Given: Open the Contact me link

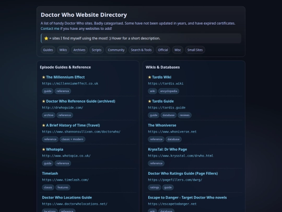Looking at the screenshot, I should 50,28.
